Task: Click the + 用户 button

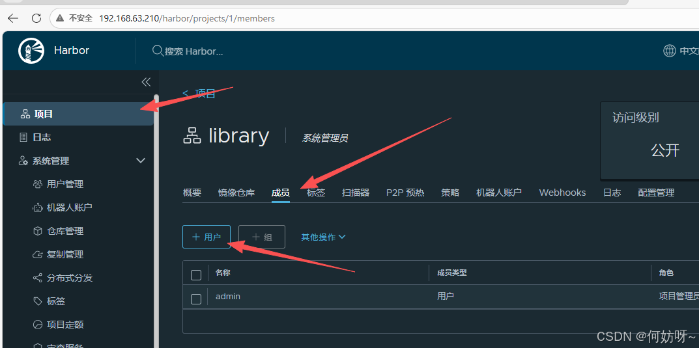Action: (207, 237)
